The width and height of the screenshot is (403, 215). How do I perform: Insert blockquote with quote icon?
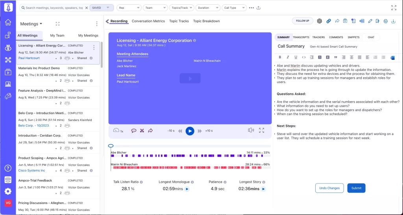(x=336, y=57)
